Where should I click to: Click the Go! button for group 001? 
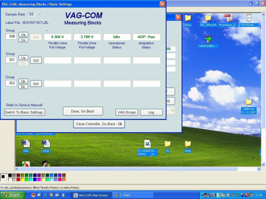tap(36, 60)
